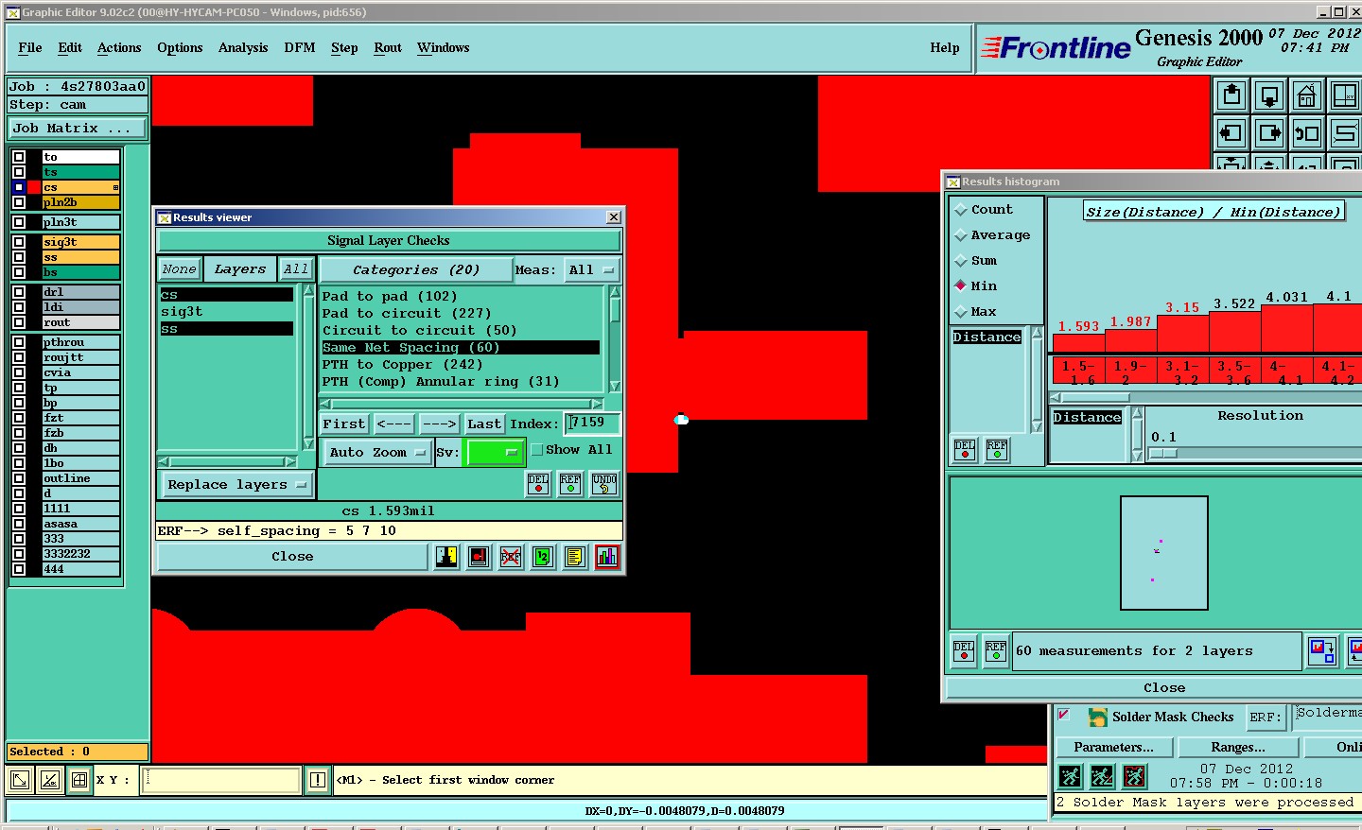Select 'Same Net Spacing (60)' category
The width and height of the screenshot is (1362, 830).
[461, 348]
